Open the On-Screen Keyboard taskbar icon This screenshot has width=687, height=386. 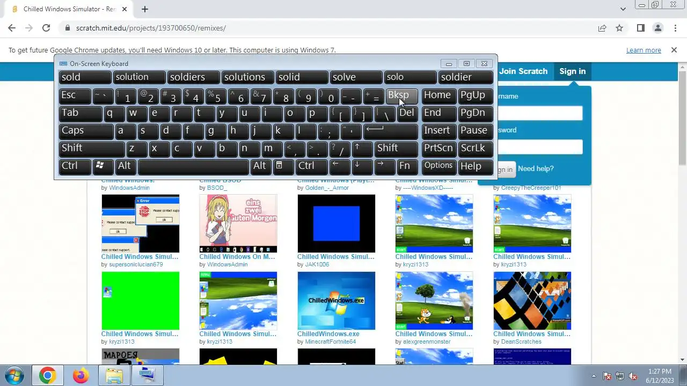pos(147,376)
